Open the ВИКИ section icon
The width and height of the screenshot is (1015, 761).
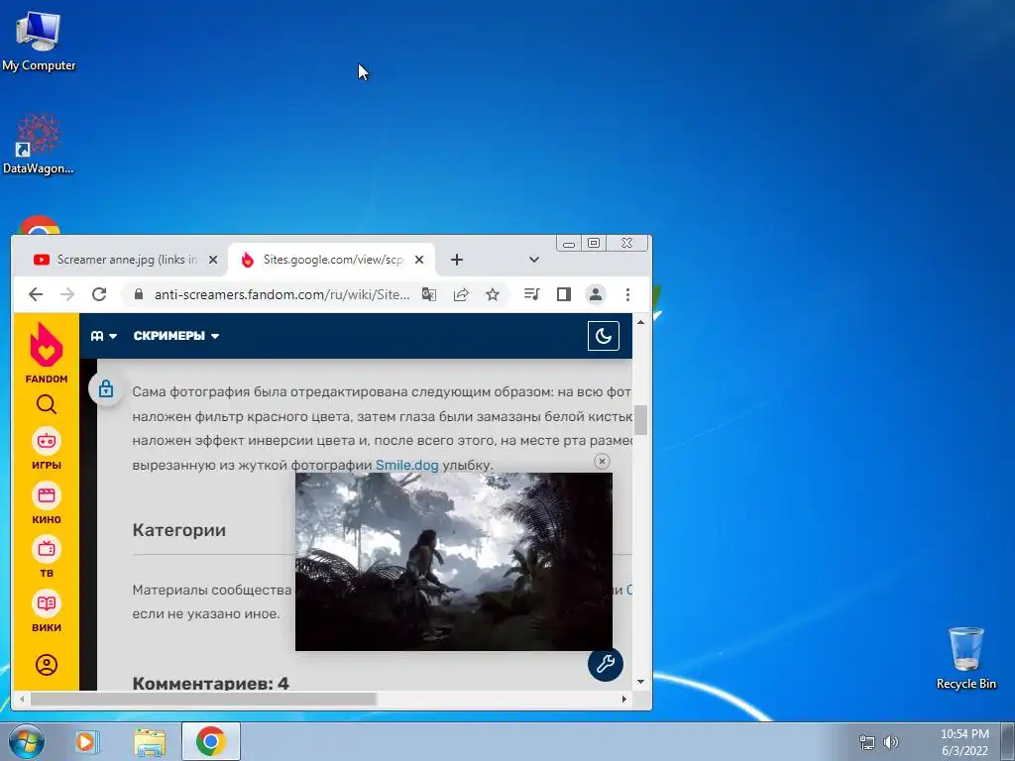[46, 610]
